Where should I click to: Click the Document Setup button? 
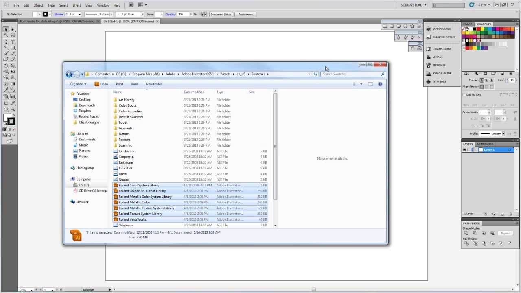point(221,14)
